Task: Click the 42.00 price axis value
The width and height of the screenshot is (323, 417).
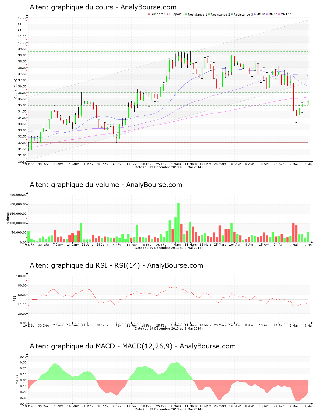Action: click(22, 18)
